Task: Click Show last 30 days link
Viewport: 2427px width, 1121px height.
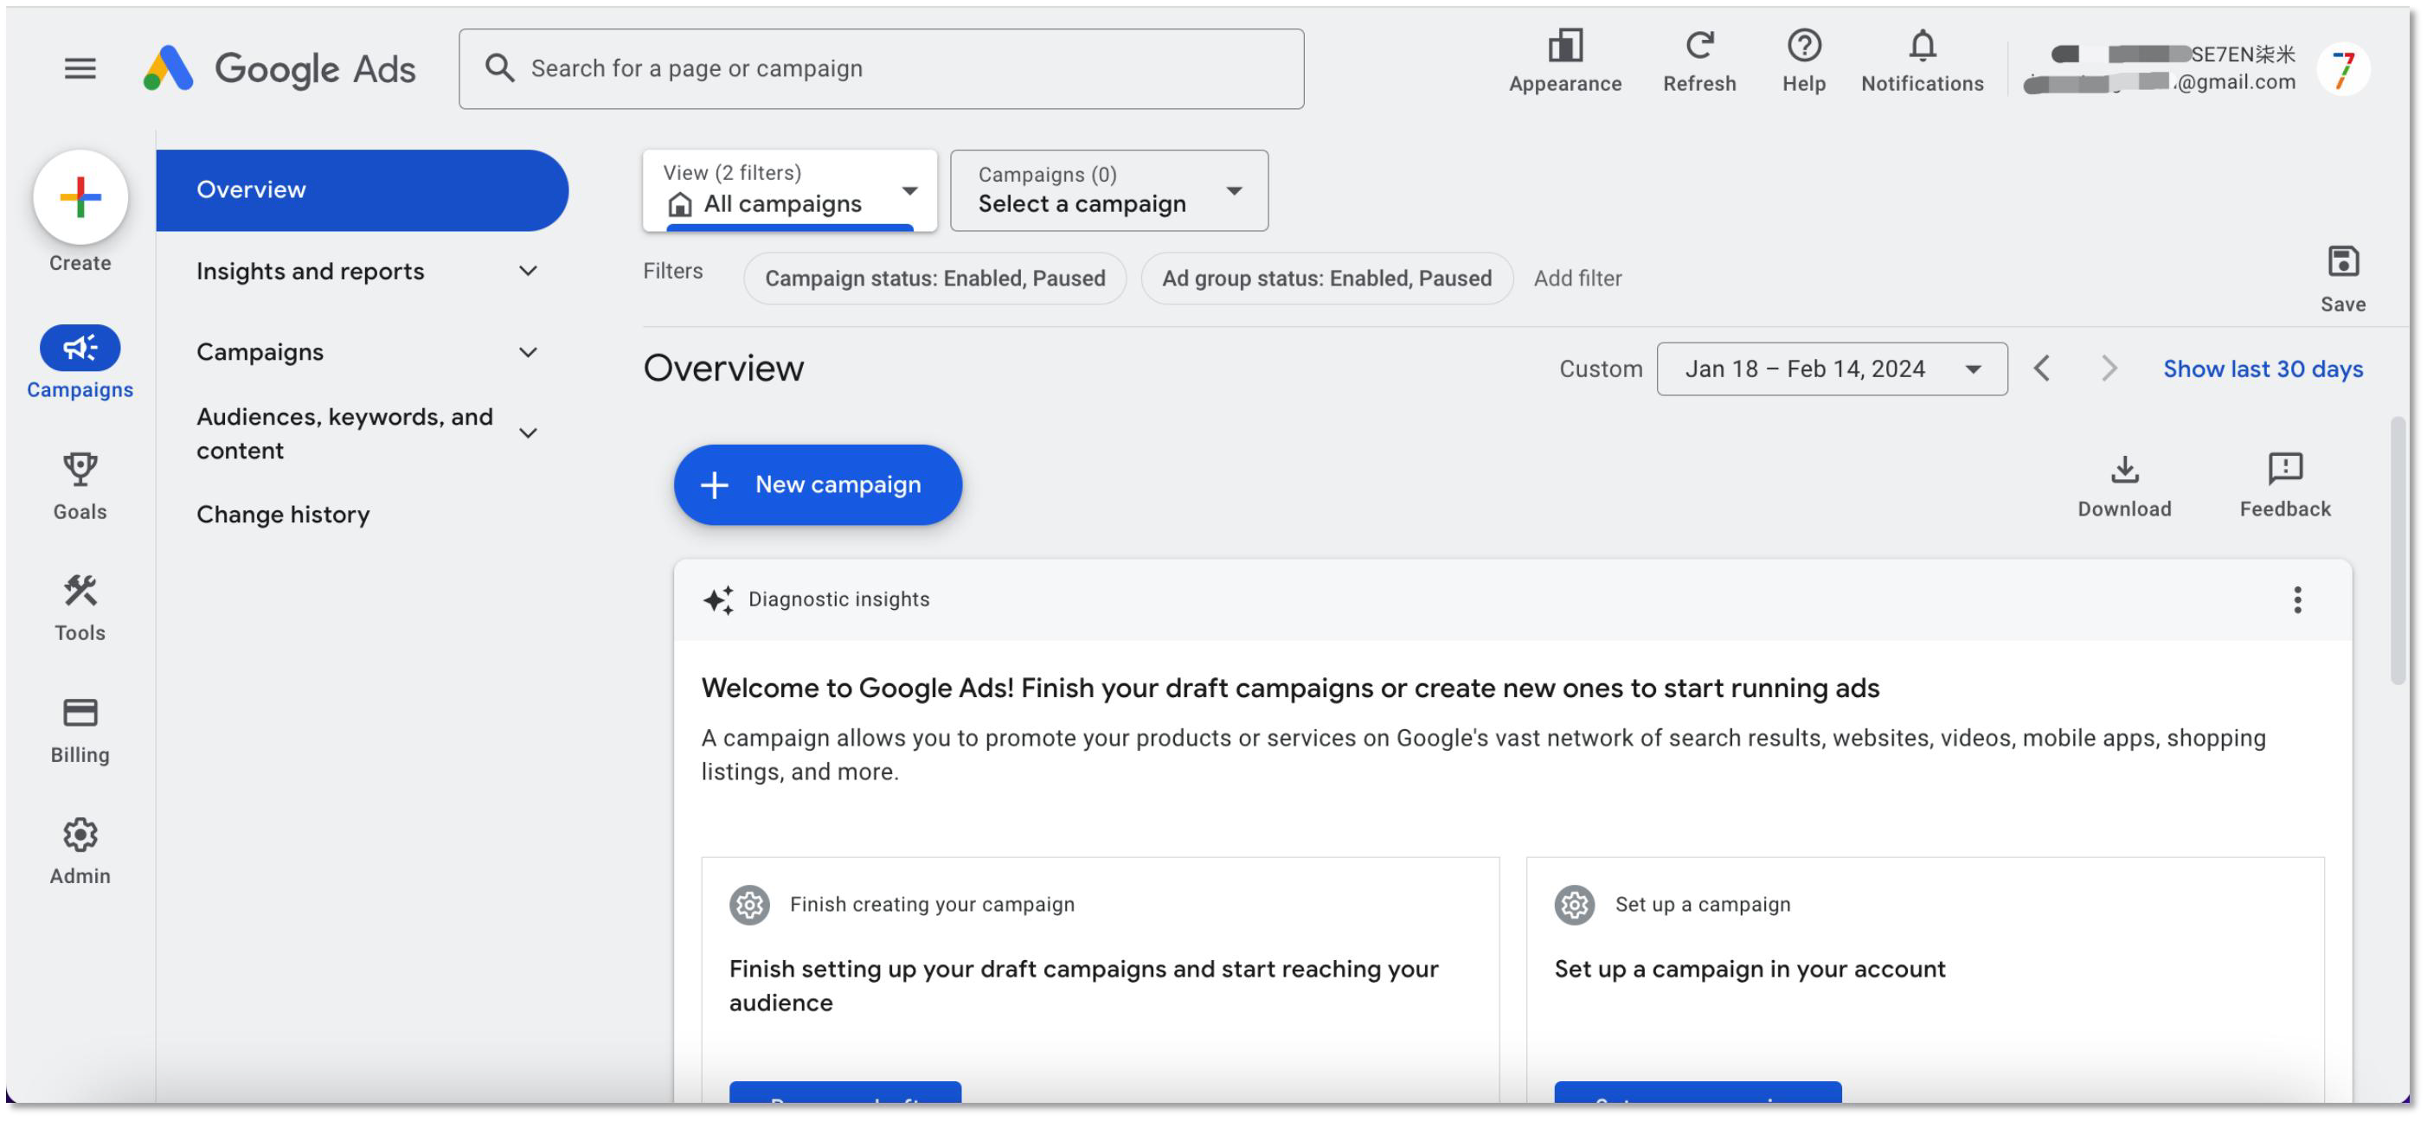Action: [x=2262, y=369]
